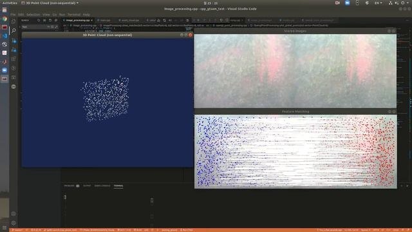Open the Accounts icon in the activity bar

14,214
